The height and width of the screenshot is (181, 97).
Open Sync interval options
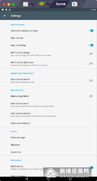coord(48,38)
